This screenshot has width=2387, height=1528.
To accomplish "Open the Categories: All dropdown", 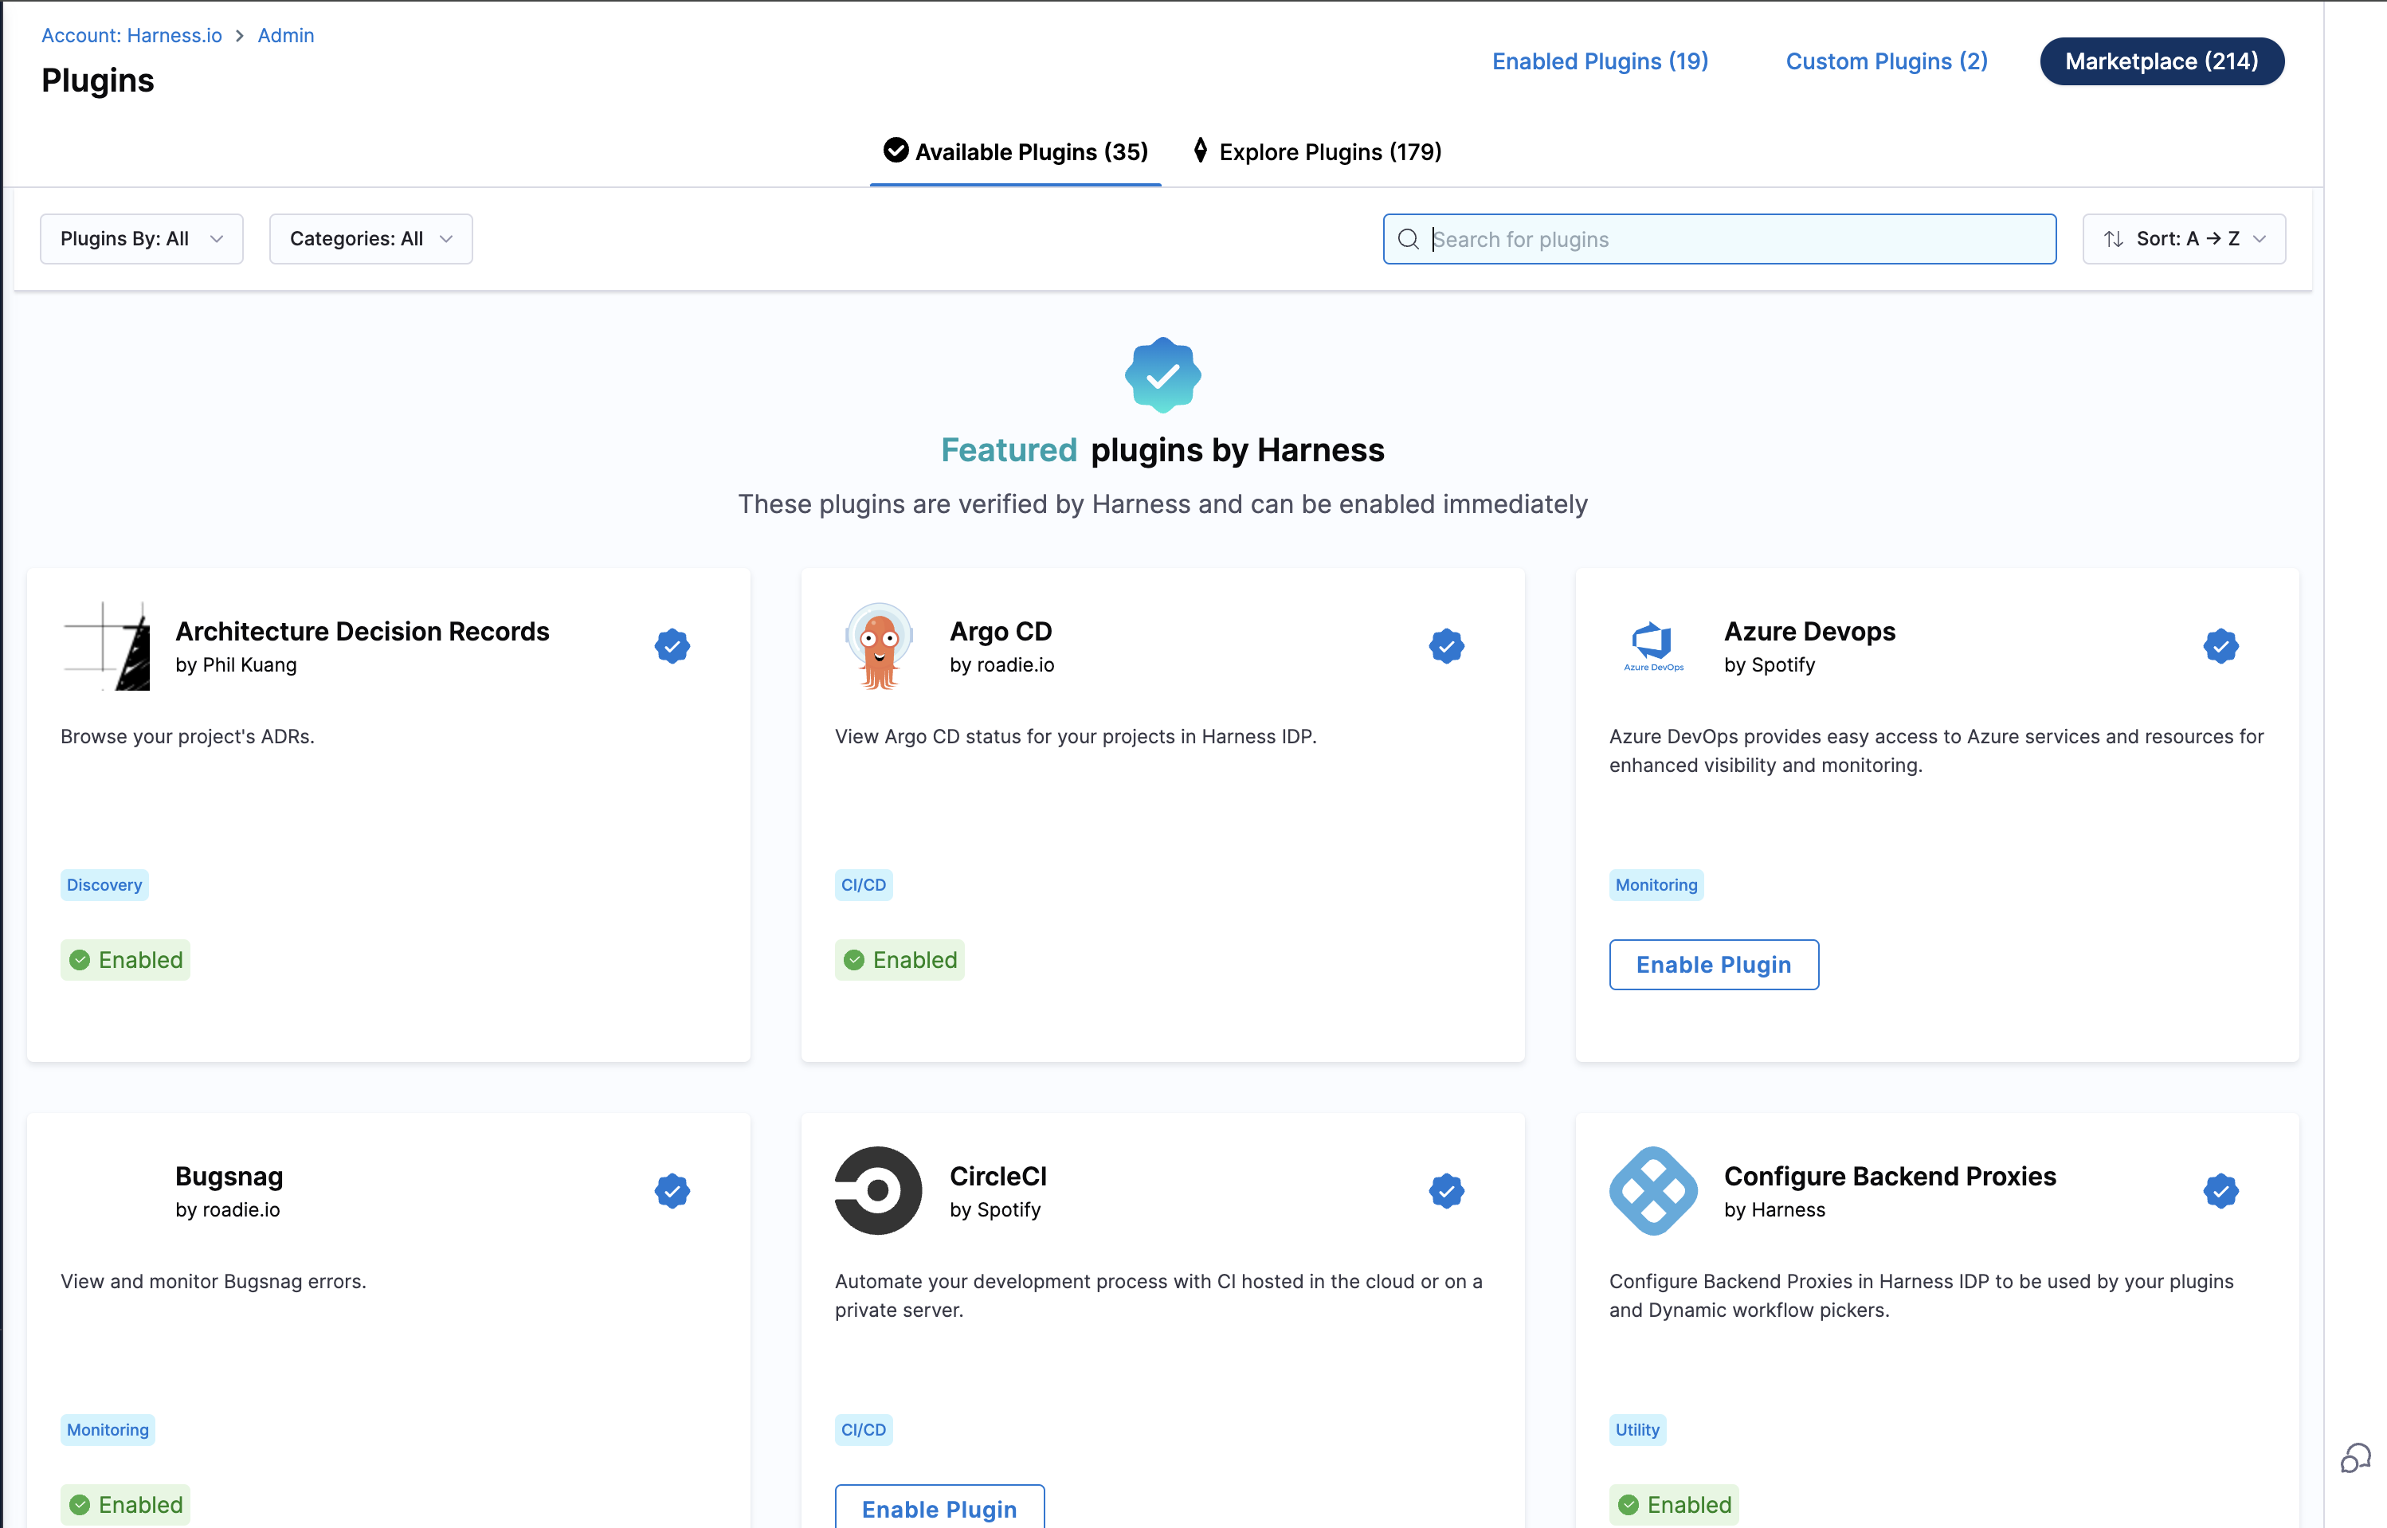I will pos(371,239).
